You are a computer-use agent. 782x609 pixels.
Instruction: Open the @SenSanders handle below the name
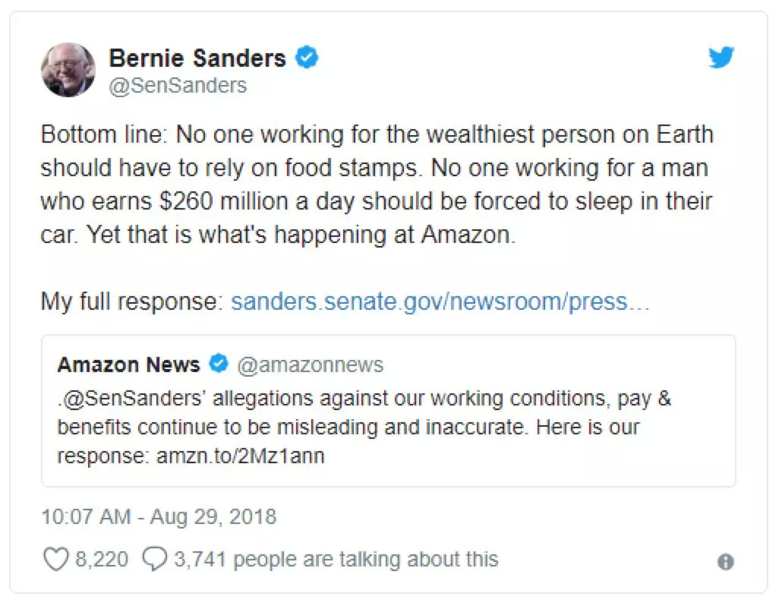click(178, 86)
